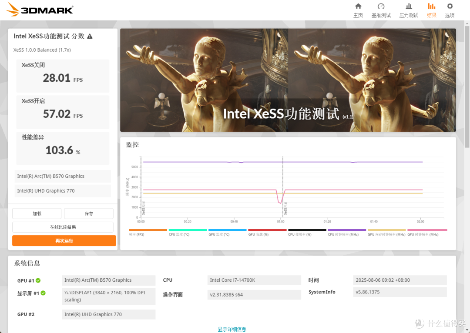
Task: Click the SystemInfo v5.86.1375 value
Action: pyautogui.click(x=400, y=292)
